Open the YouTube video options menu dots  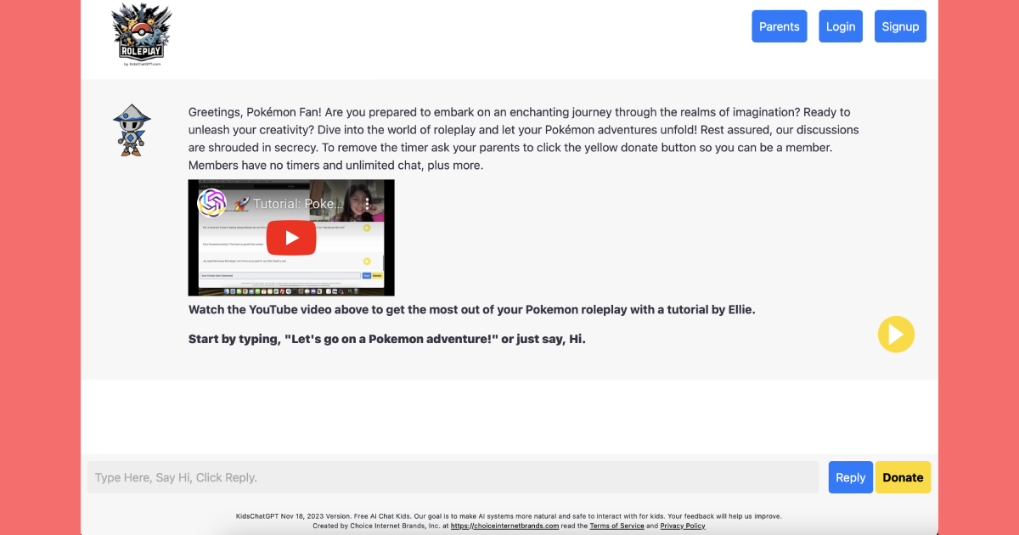tap(368, 204)
